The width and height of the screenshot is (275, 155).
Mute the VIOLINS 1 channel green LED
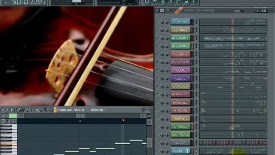tap(157, 54)
